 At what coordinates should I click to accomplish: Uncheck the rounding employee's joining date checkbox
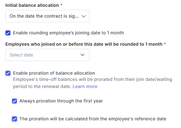coord(8,33)
